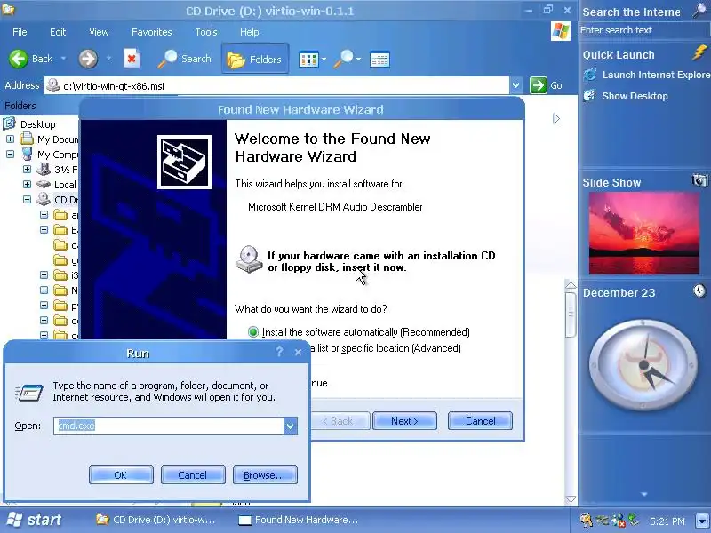Open the Help menu

(x=249, y=32)
